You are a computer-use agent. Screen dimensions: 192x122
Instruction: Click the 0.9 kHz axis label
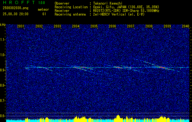(3, 70)
